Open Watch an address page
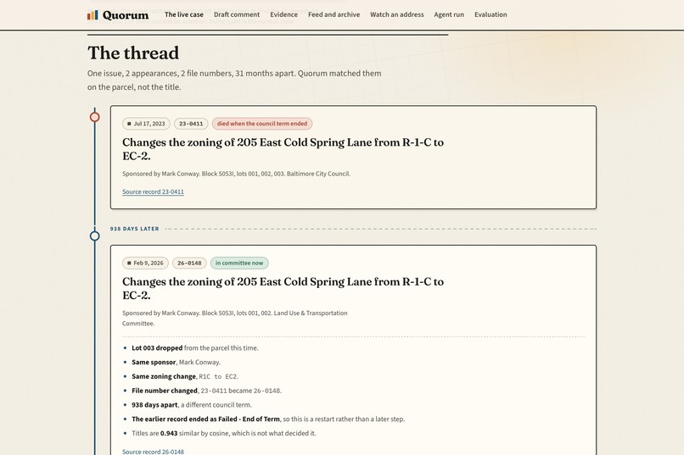Screen dimensions: 684x455 tap(397, 14)
